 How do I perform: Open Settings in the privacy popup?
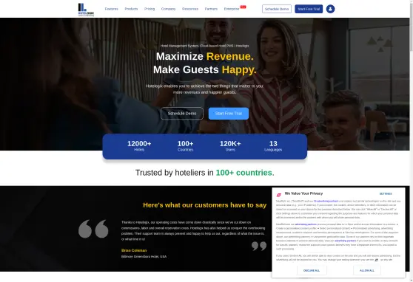[x=386, y=193]
